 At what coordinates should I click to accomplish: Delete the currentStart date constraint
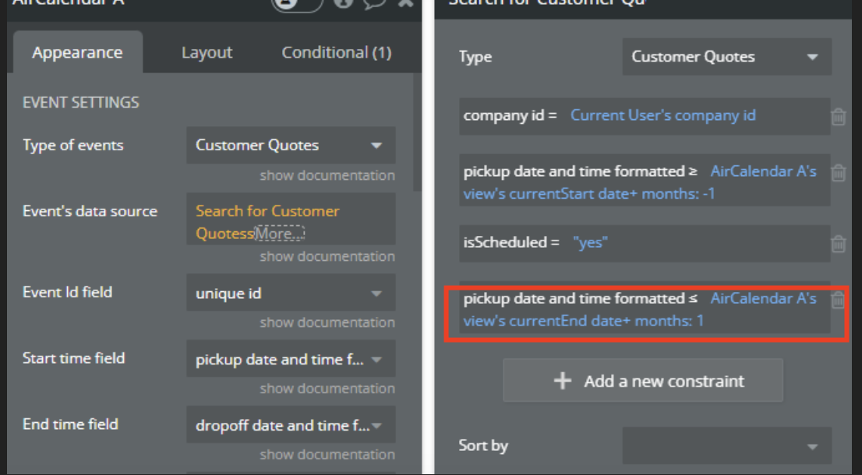coord(838,172)
